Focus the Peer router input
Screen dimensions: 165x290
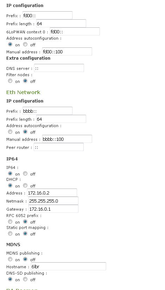point(59,147)
